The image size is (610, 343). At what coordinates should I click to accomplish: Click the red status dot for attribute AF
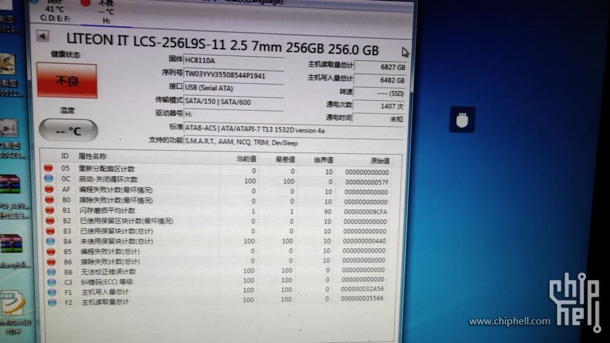[49, 189]
